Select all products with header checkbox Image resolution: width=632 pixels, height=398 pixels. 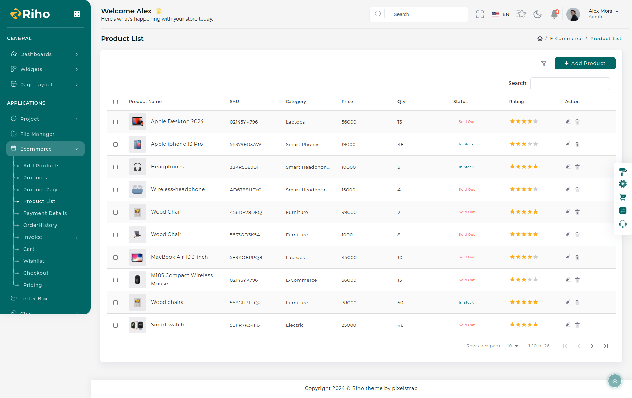(x=116, y=102)
